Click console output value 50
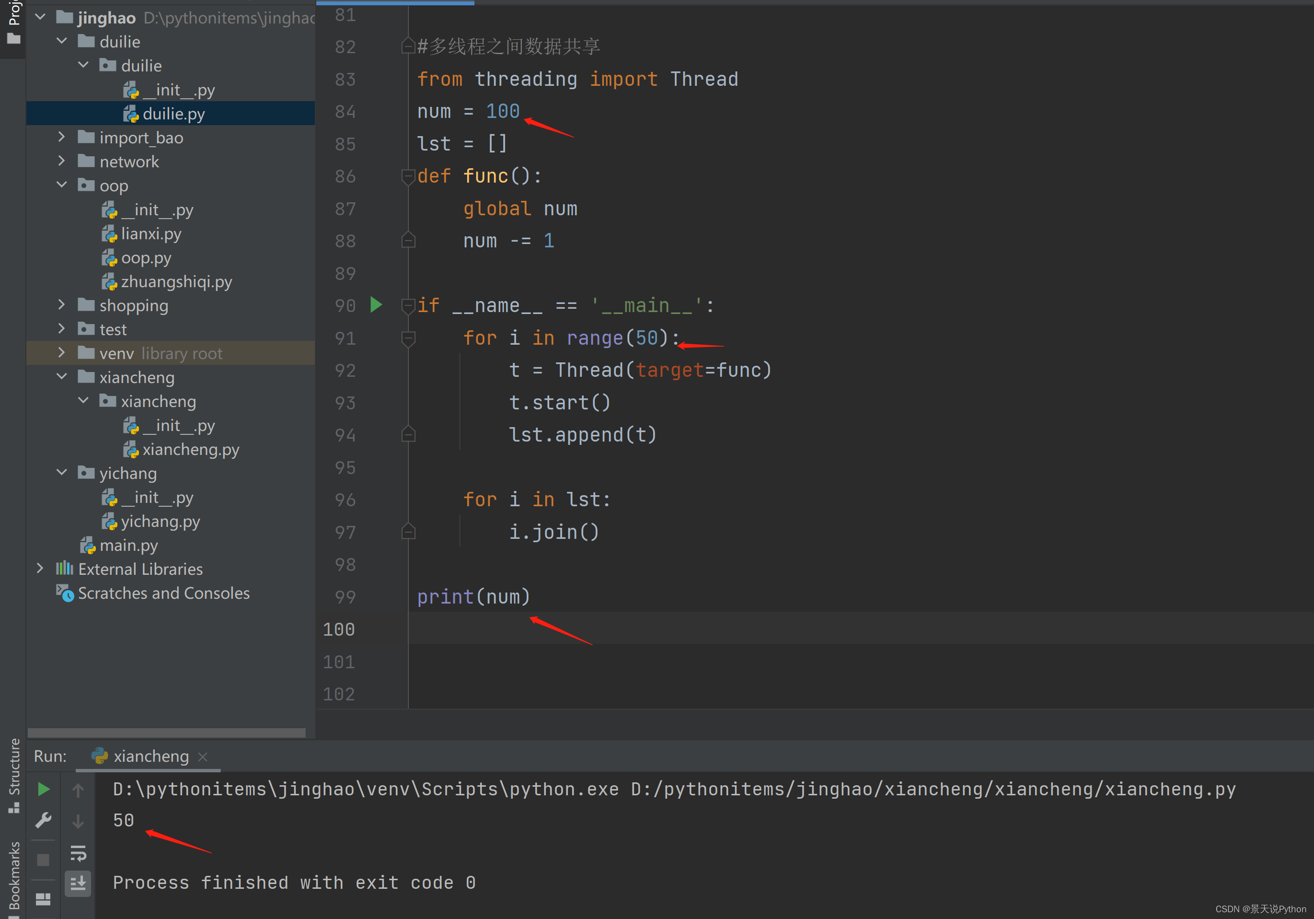The width and height of the screenshot is (1314, 919). click(123, 820)
